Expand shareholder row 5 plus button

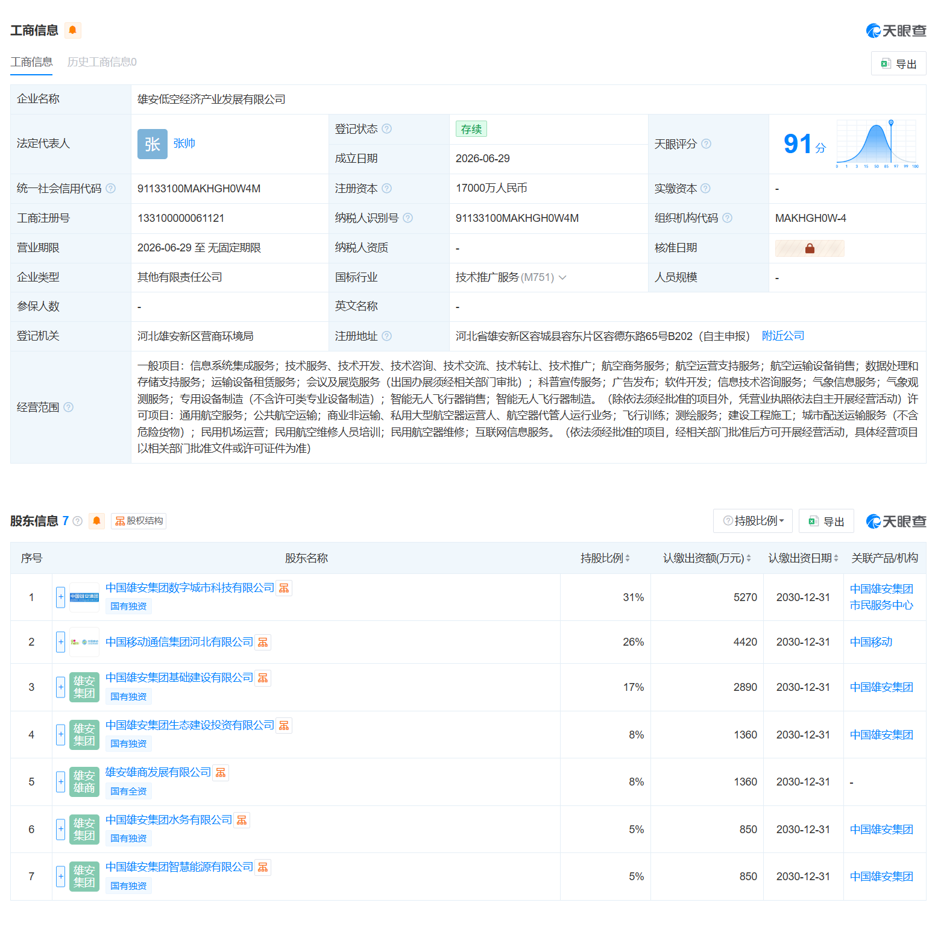pos(60,782)
